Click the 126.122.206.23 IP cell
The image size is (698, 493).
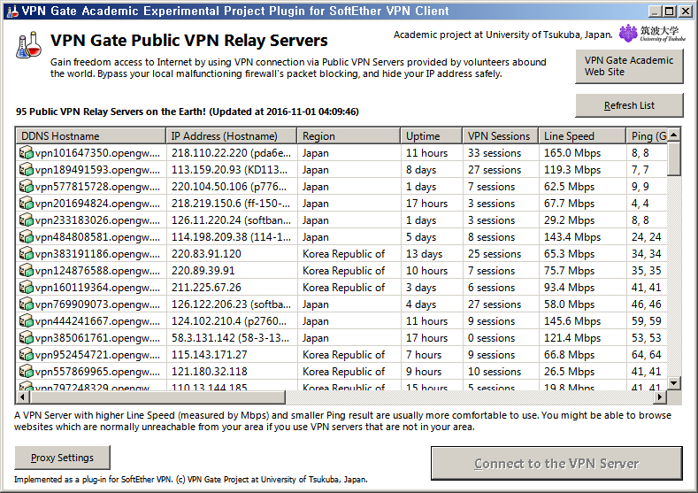[231, 304]
